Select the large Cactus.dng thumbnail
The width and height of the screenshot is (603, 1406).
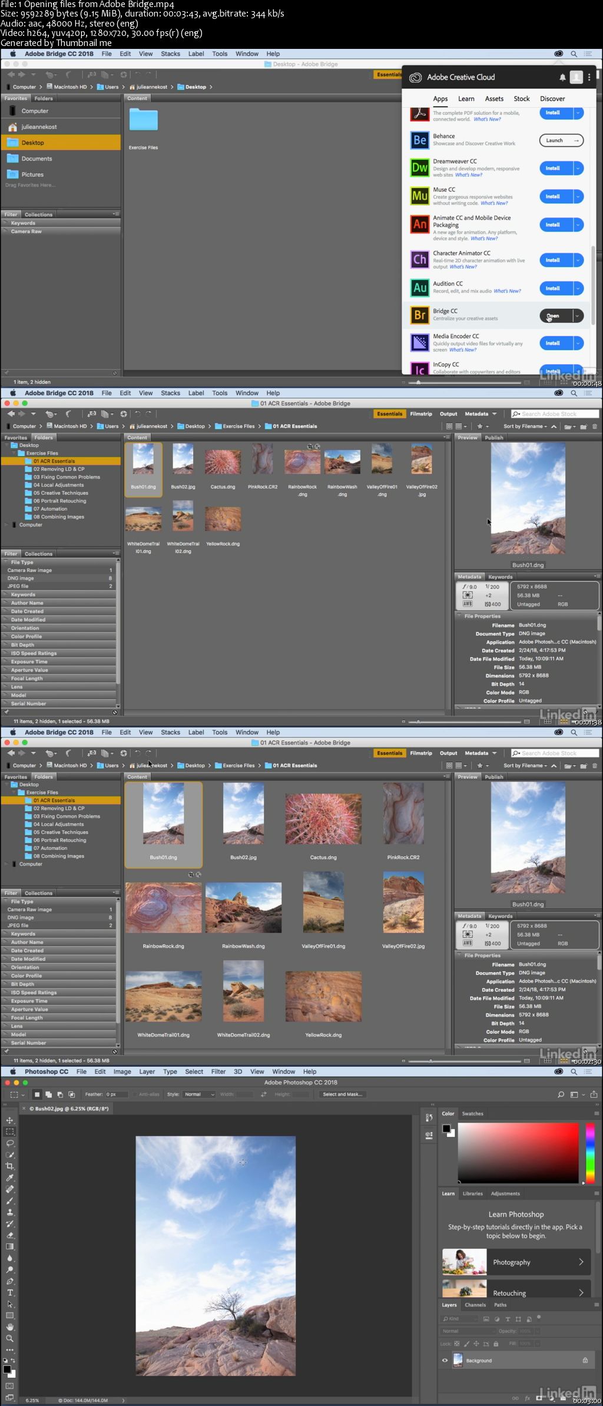coord(323,819)
